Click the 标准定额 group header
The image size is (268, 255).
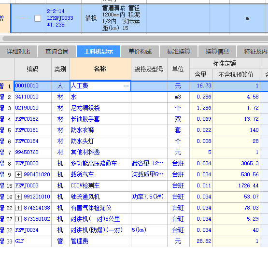225,63
